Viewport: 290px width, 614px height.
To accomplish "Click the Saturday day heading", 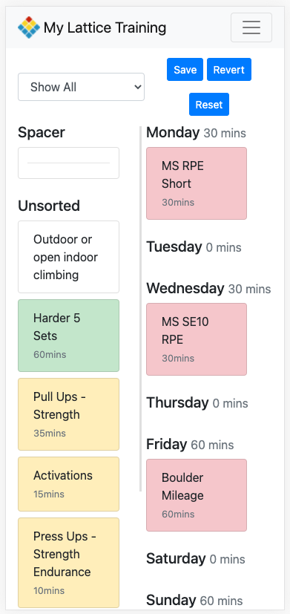I will pos(176,558).
